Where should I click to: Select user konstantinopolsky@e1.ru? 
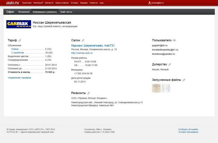165,50
